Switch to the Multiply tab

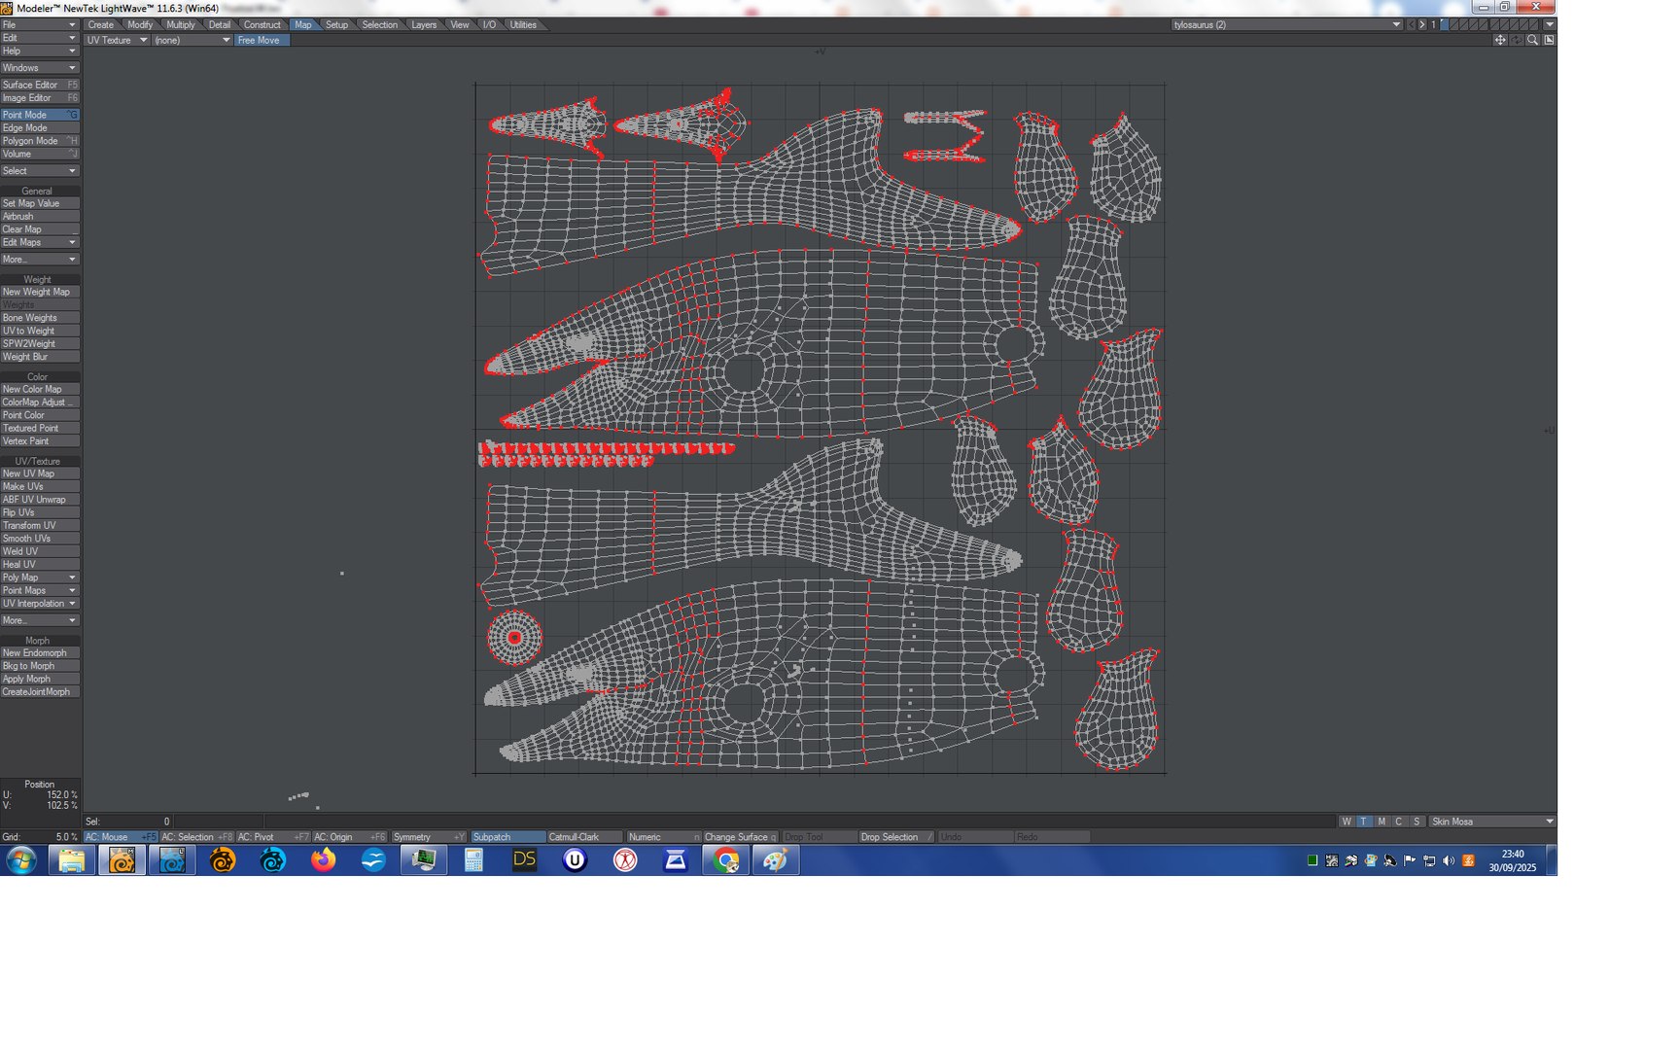pos(180,25)
